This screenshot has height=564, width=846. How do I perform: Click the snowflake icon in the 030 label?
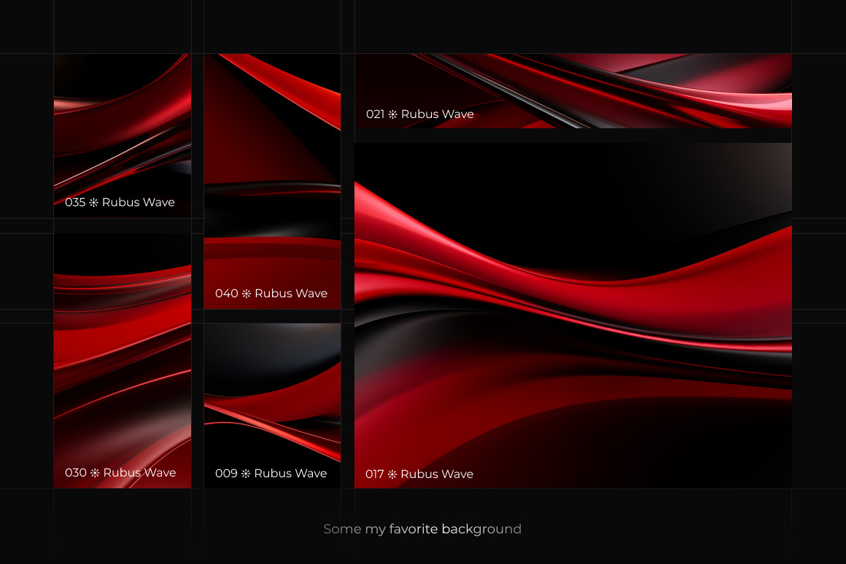(x=95, y=473)
